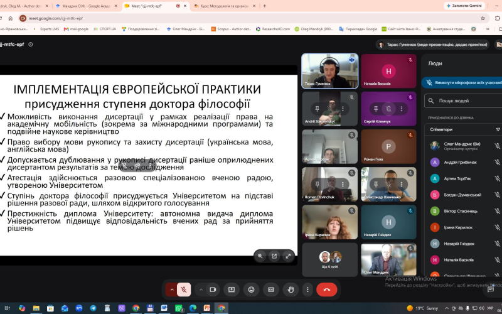Raise hand in the meeting

click(x=291, y=290)
